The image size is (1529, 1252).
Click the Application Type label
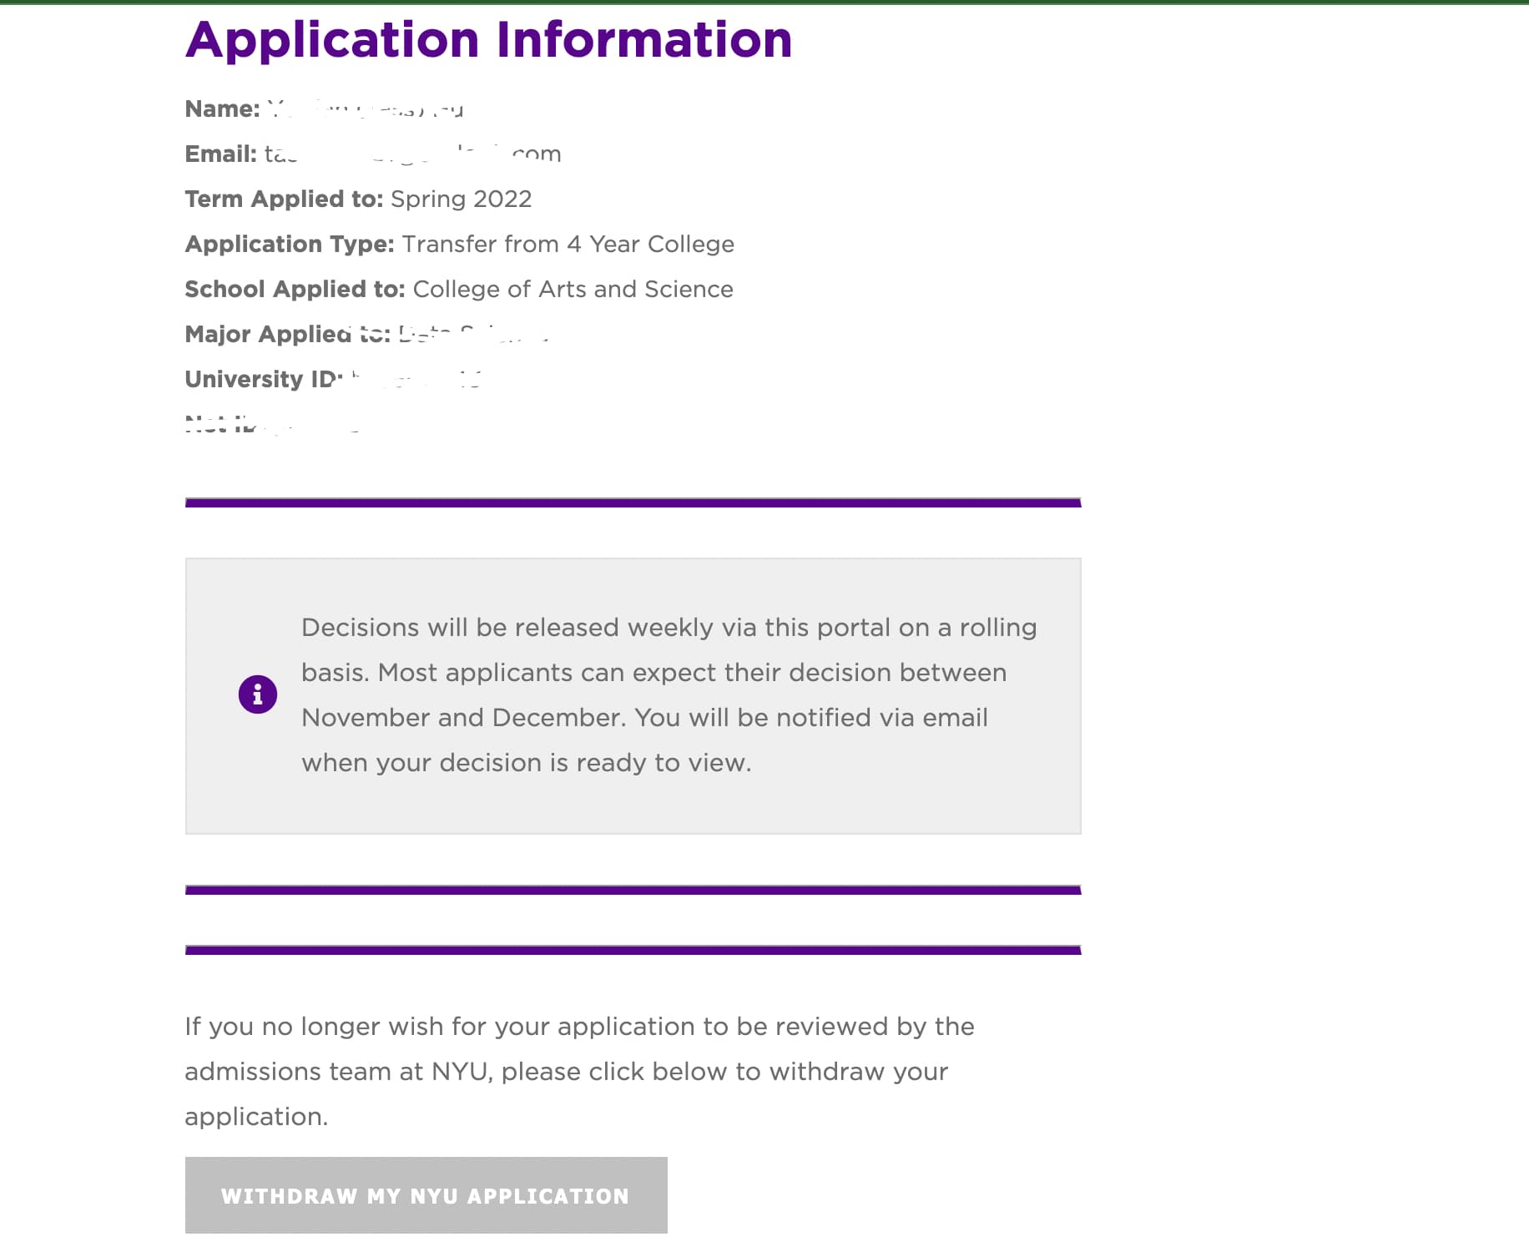[x=289, y=245]
